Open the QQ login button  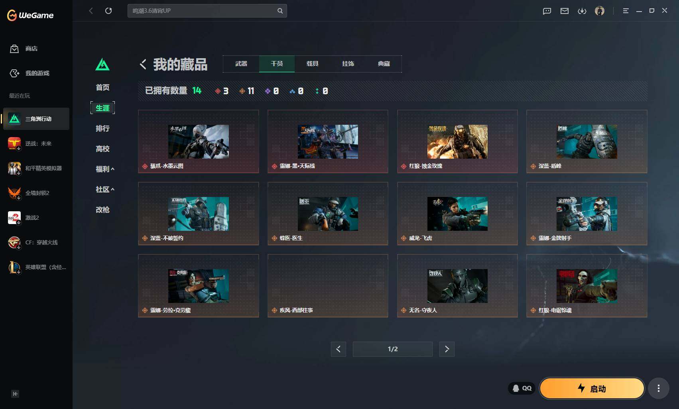pos(522,388)
